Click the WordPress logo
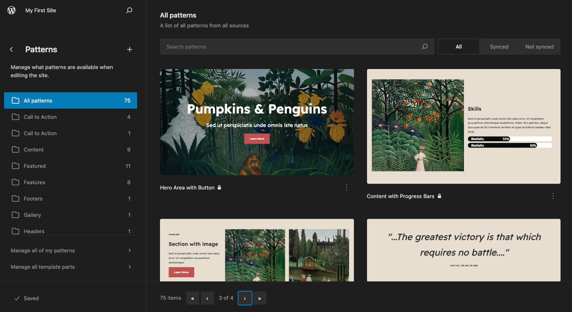572x312 pixels. [11, 10]
